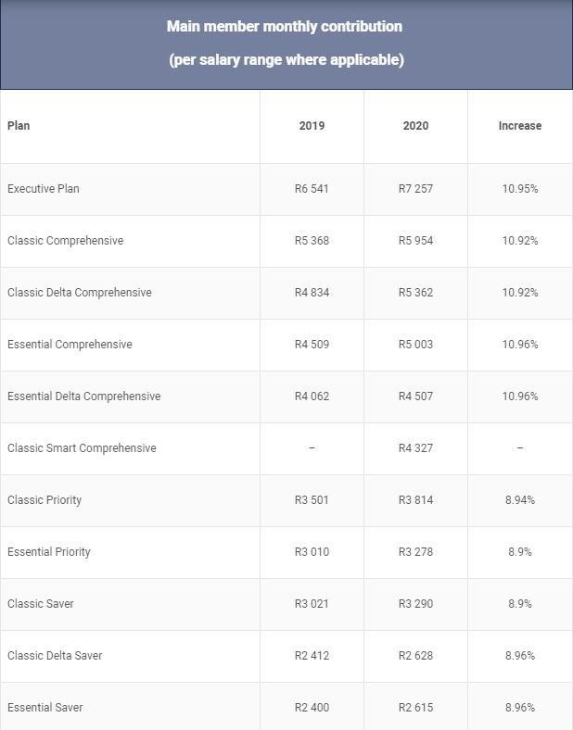Click the 2020 column header
The width and height of the screenshot is (573, 730).
[x=415, y=126]
